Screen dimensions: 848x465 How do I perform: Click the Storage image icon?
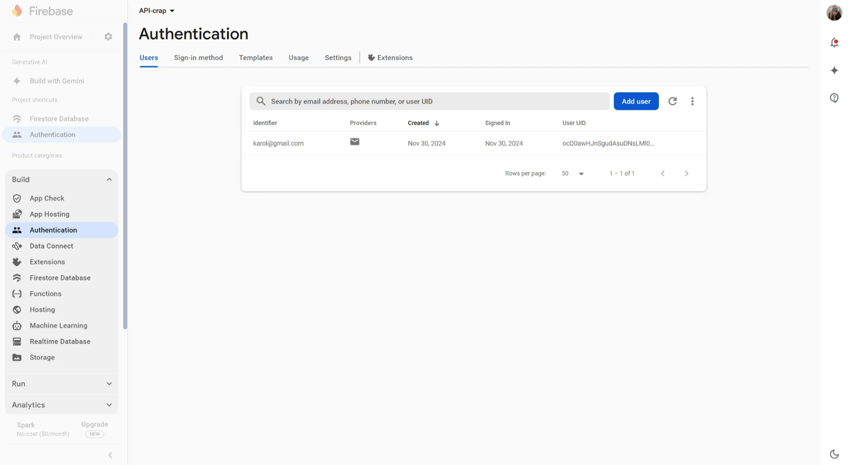pyautogui.click(x=17, y=357)
